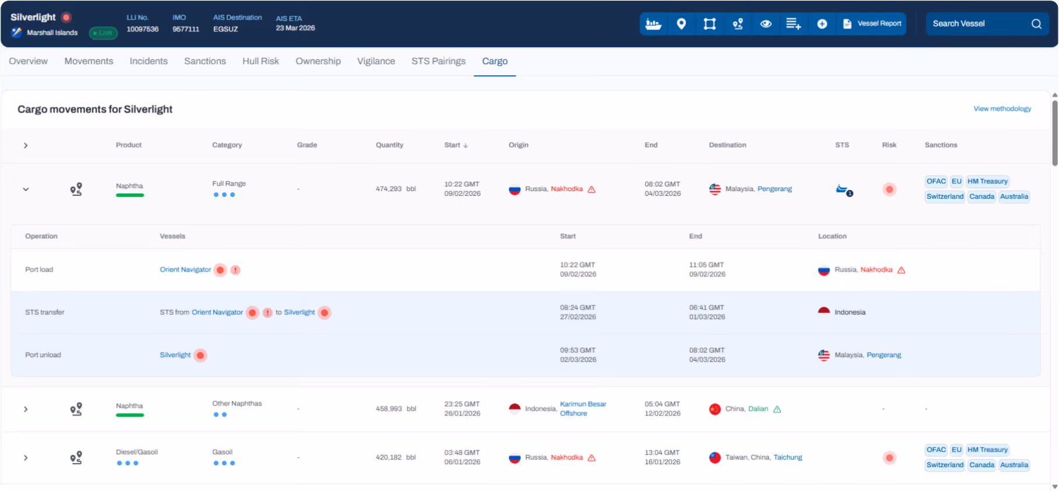Click the Marshall Islands flag icon
1059x491 pixels.
pos(16,33)
